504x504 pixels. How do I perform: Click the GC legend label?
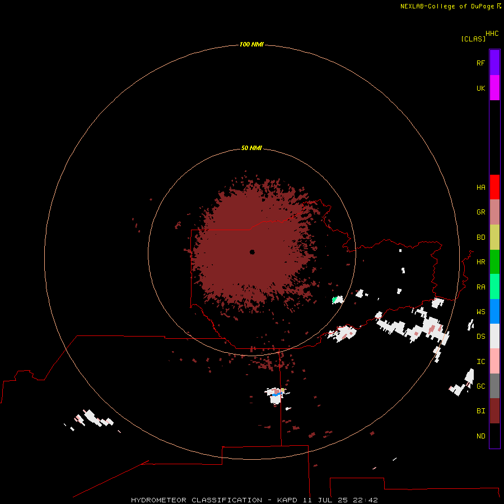tap(480, 386)
